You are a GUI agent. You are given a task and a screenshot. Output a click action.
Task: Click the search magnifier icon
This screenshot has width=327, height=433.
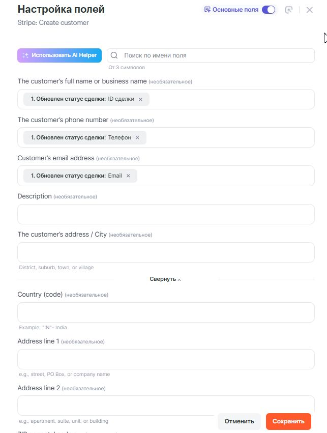114,55
